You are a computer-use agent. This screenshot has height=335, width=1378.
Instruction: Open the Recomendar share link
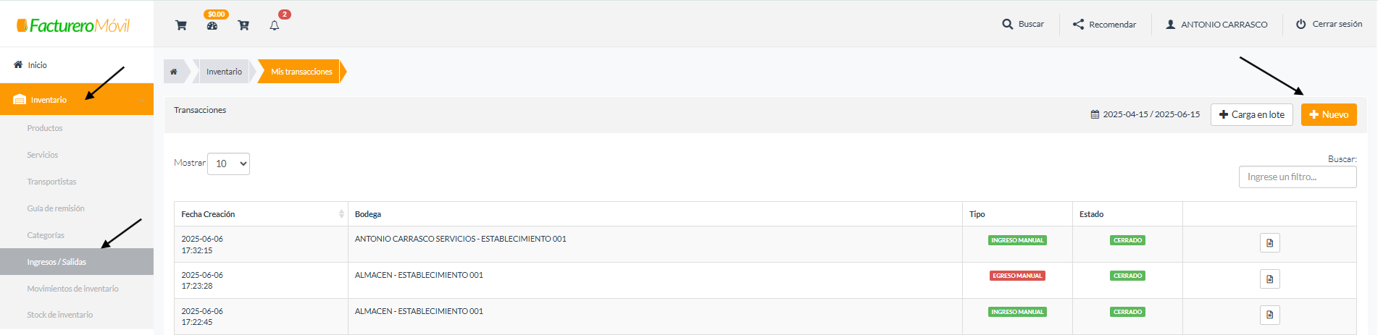[x=1104, y=24]
